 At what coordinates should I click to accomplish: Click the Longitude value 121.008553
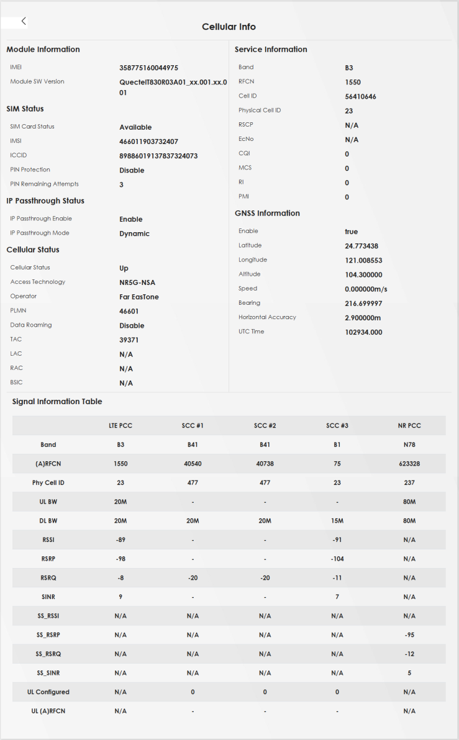(x=363, y=260)
